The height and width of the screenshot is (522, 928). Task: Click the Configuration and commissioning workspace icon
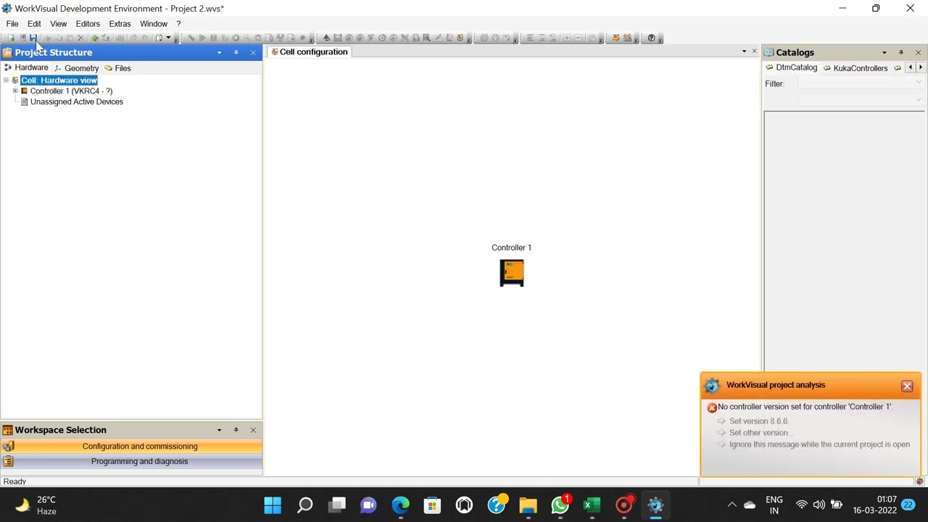[9, 447]
